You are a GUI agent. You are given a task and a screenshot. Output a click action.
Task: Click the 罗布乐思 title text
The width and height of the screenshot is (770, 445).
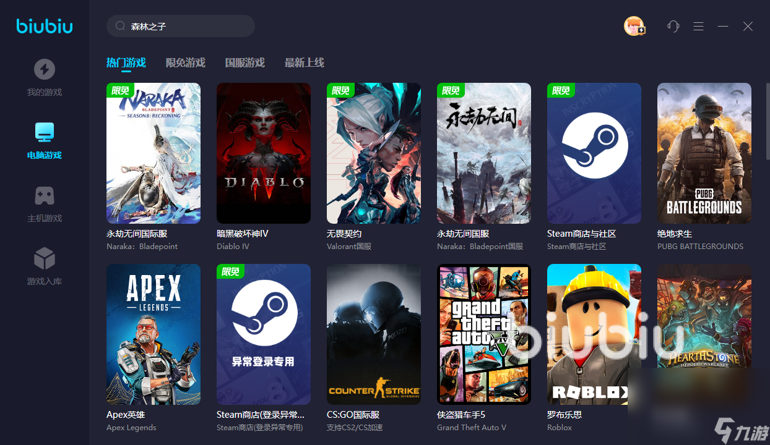(x=565, y=415)
